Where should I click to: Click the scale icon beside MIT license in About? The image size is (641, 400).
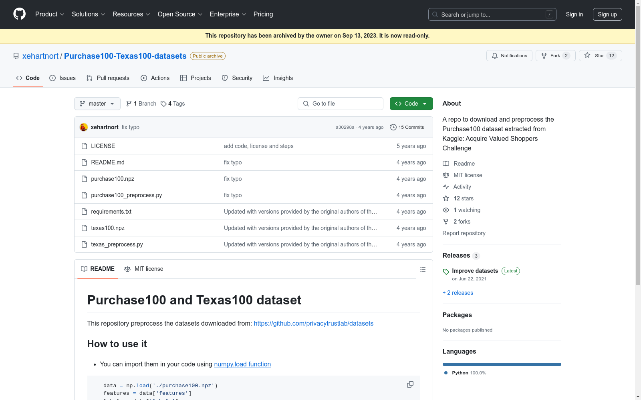(446, 175)
